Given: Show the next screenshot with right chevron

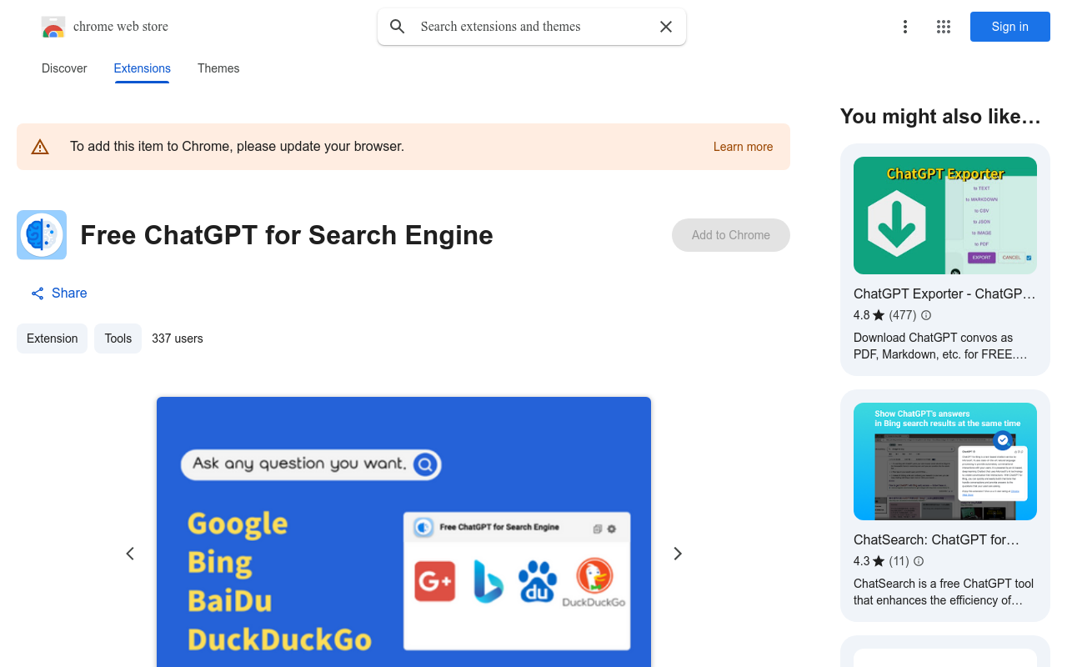Looking at the screenshot, I should 678,554.
